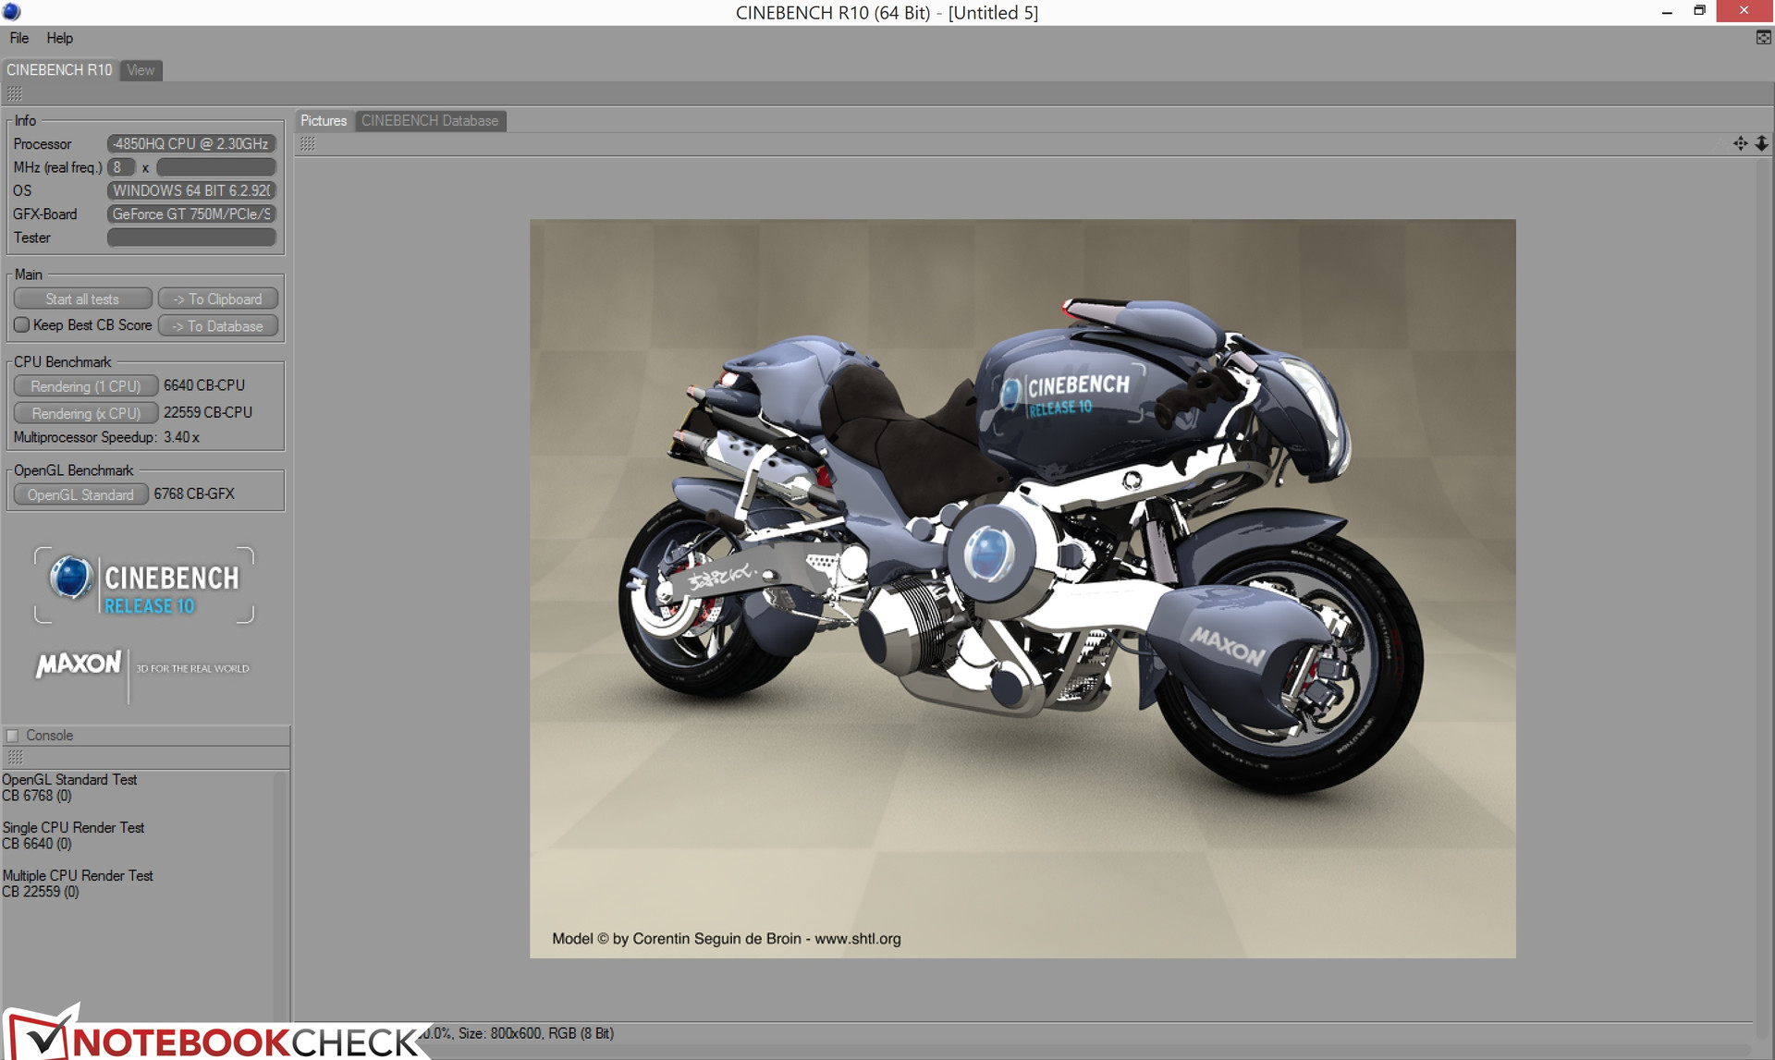1775x1060 pixels.
Task: Click '6768 CB-GFX' OpenGL score
Action: click(x=194, y=493)
